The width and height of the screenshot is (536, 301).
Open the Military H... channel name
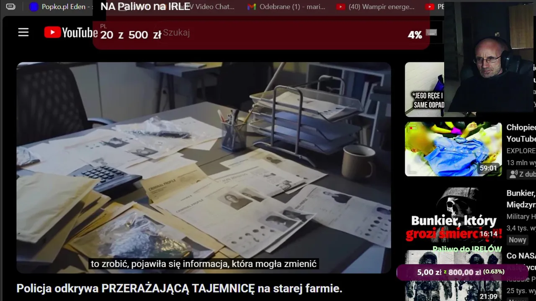click(521, 217)
